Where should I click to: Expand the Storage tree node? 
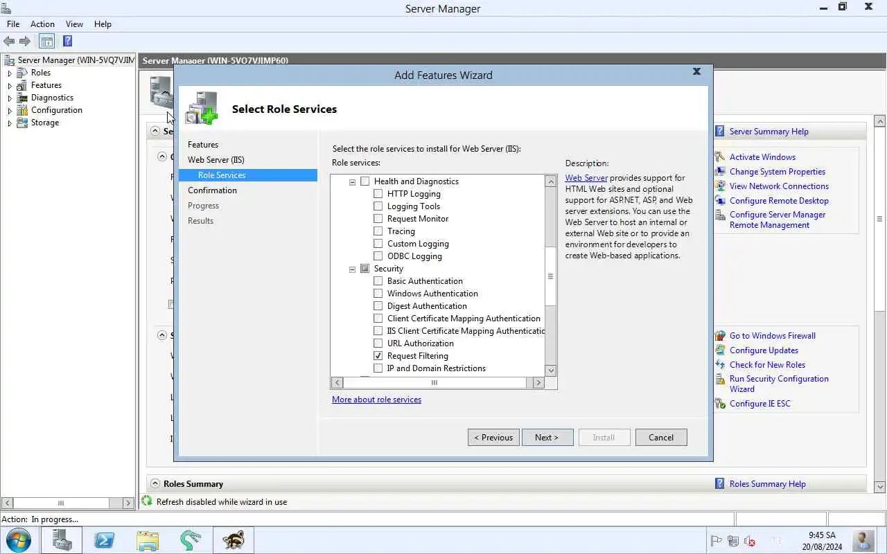click(10, 123)
